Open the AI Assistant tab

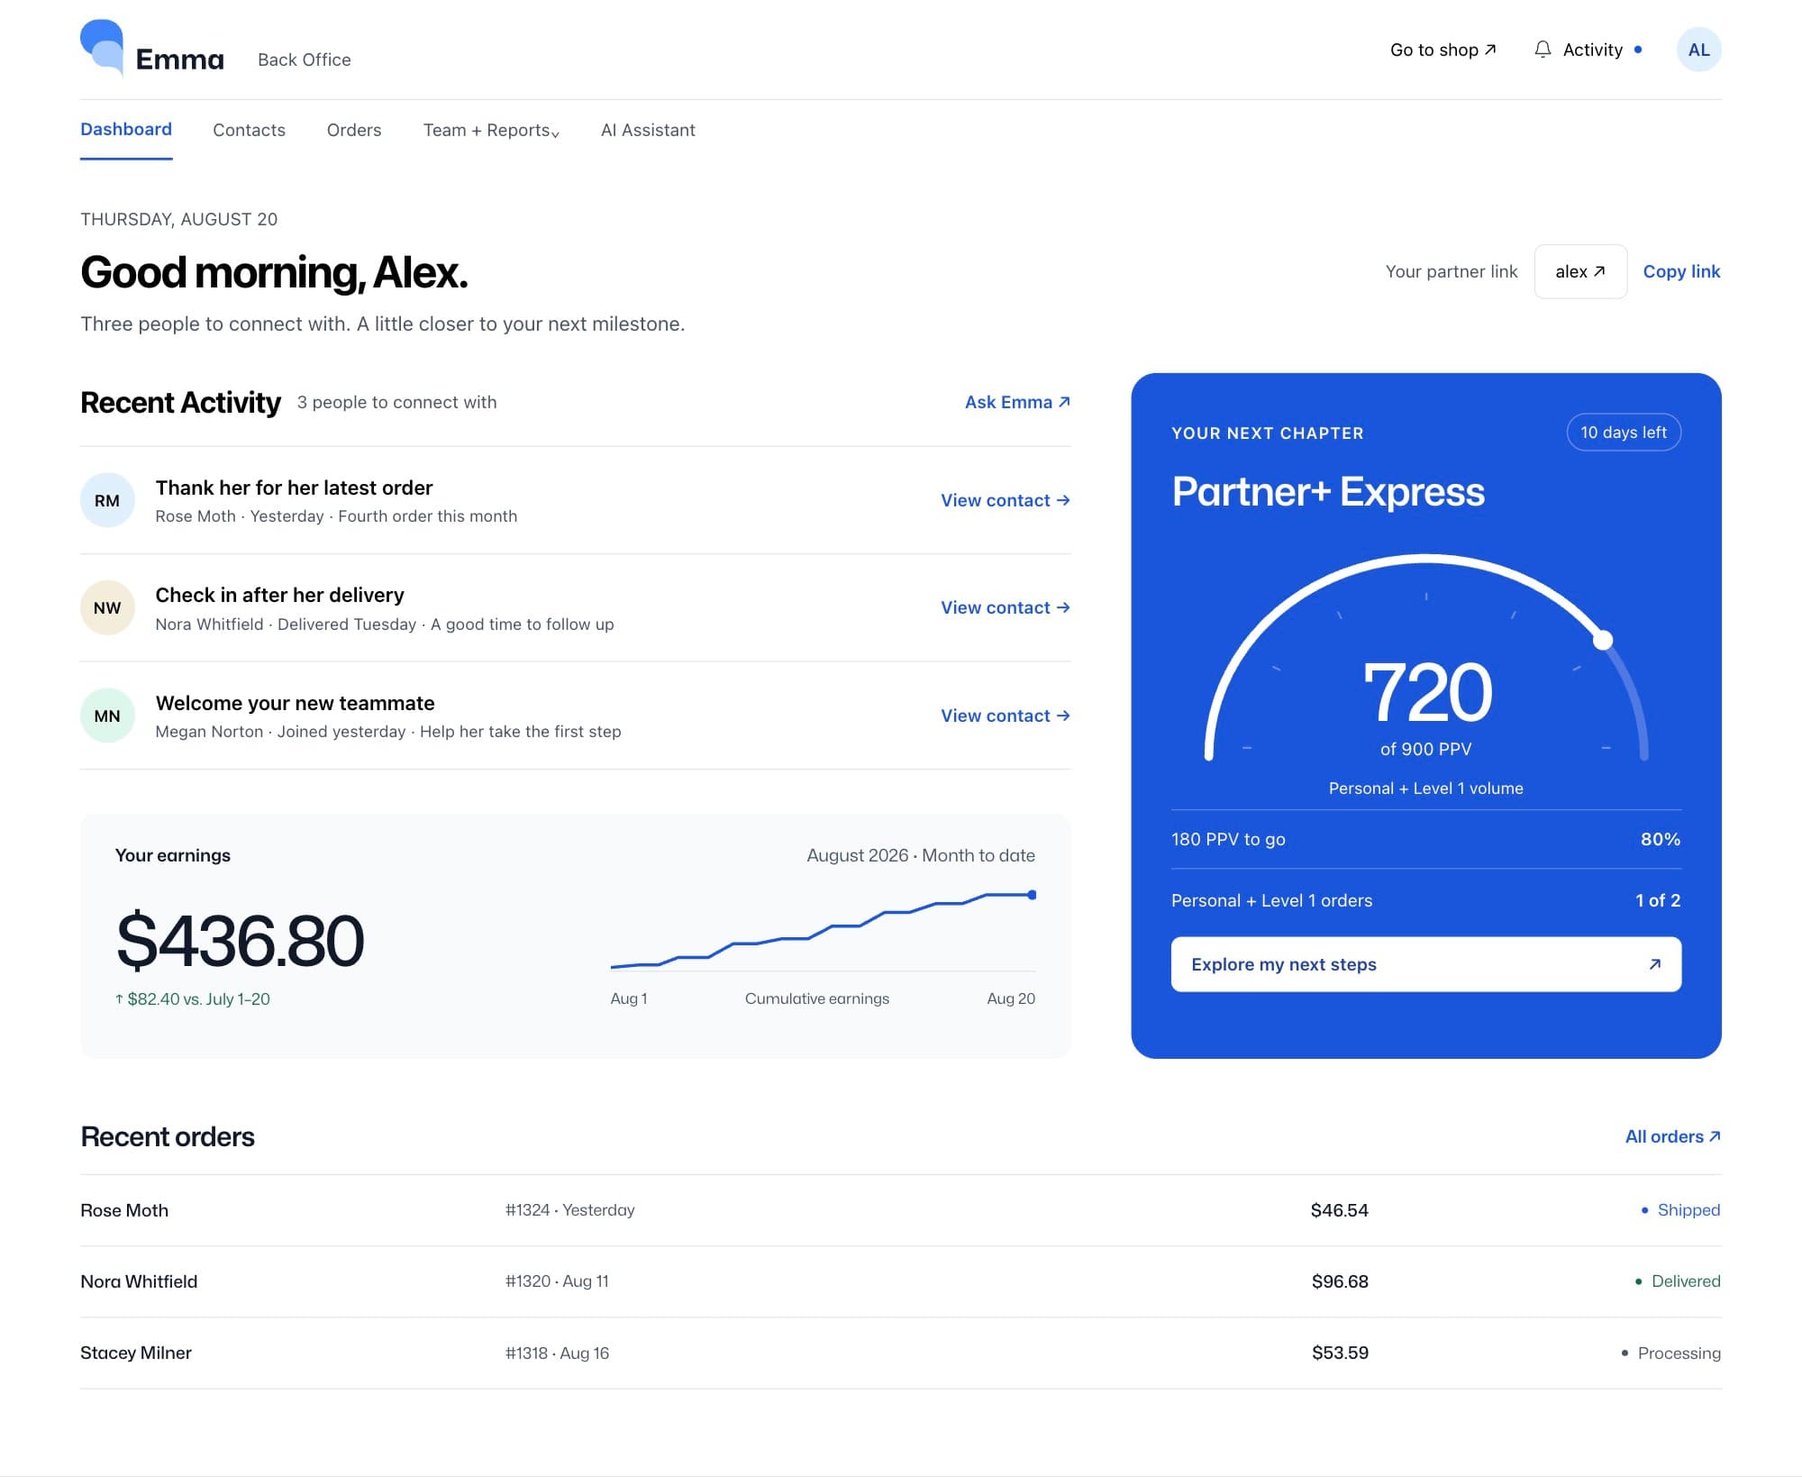click(648, 130)
